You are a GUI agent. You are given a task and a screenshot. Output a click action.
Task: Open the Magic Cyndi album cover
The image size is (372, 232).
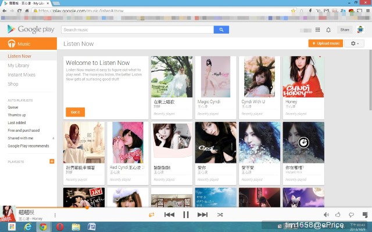point(216,77)
